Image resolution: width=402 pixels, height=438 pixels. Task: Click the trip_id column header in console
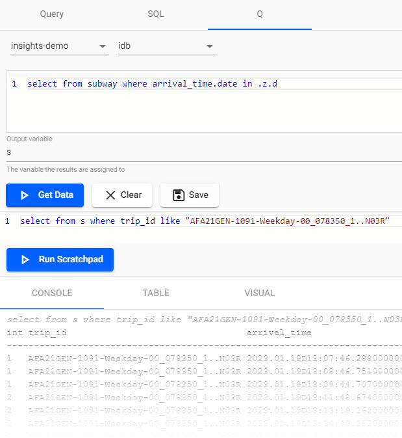pyautogui.click(x=47, y=333)
